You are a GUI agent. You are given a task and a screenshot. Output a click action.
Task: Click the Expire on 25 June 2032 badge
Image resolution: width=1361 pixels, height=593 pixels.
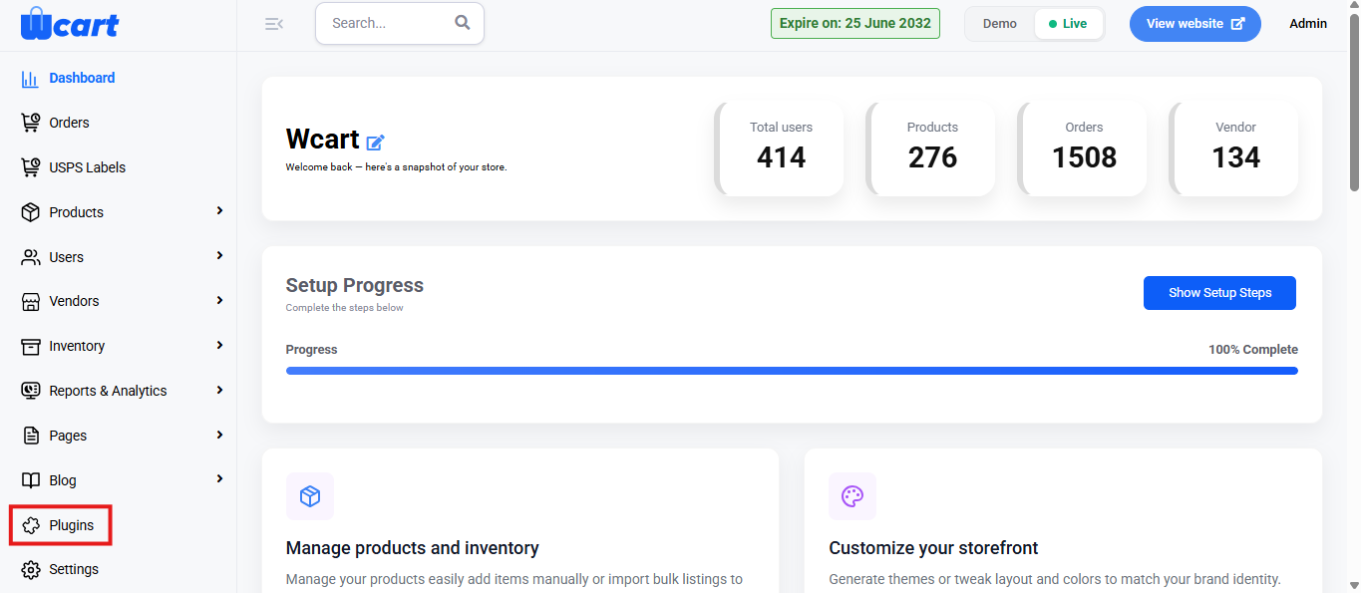855,24
